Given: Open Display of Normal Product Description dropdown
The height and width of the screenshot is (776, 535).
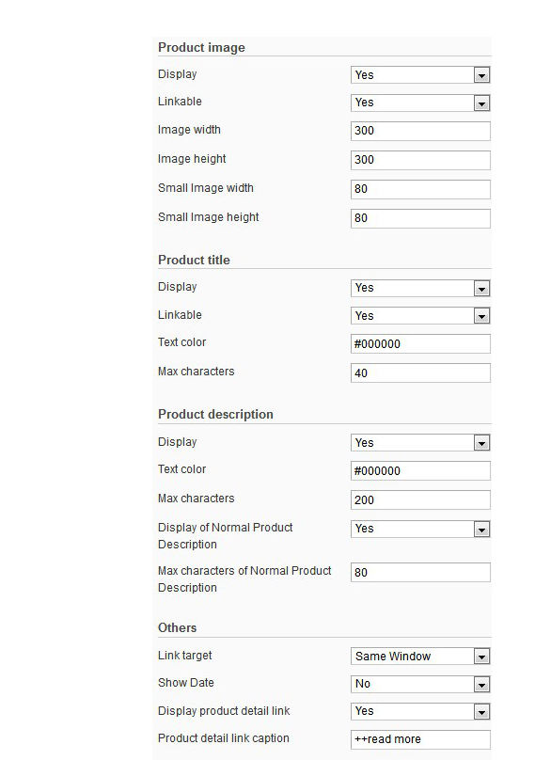Looking at the screenshot, I should click(420, 529).
